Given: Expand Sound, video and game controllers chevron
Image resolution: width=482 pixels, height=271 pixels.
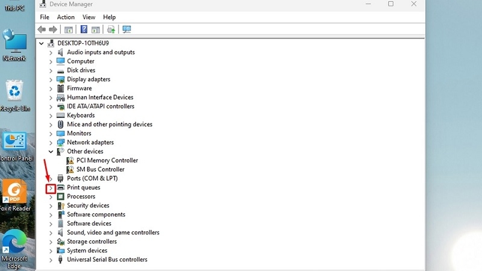Looking at the screenshot, I should point(51,232).
